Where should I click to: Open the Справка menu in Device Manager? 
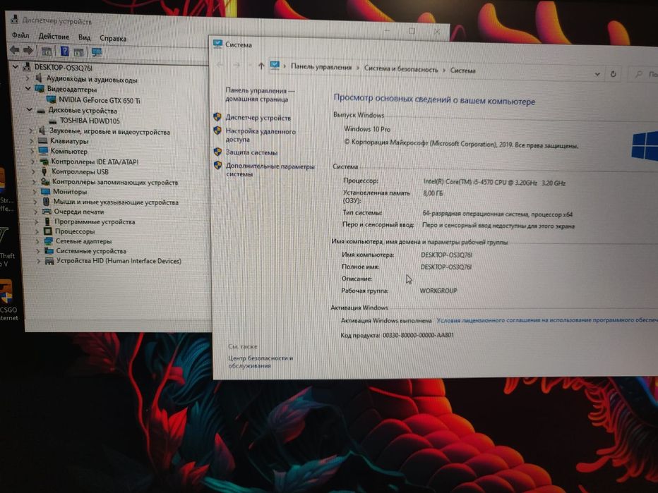(x=113, y=38)
